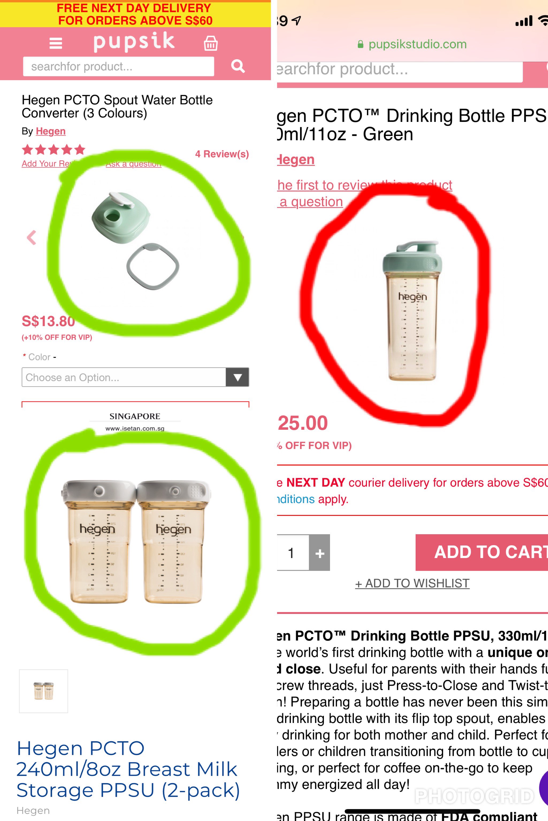Open the shopping basket icon
The width and height of the screenshot is (548, 821).
(211, 43)
